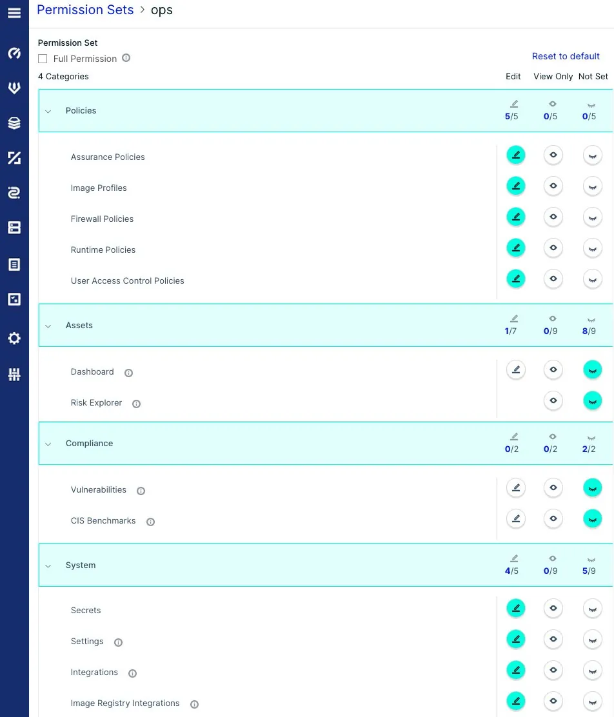Viewport: 614px width, 717px height.
Task: Set CIS Benchmarks to View Only
Action: pyautogui.click(x=553, y=518)
